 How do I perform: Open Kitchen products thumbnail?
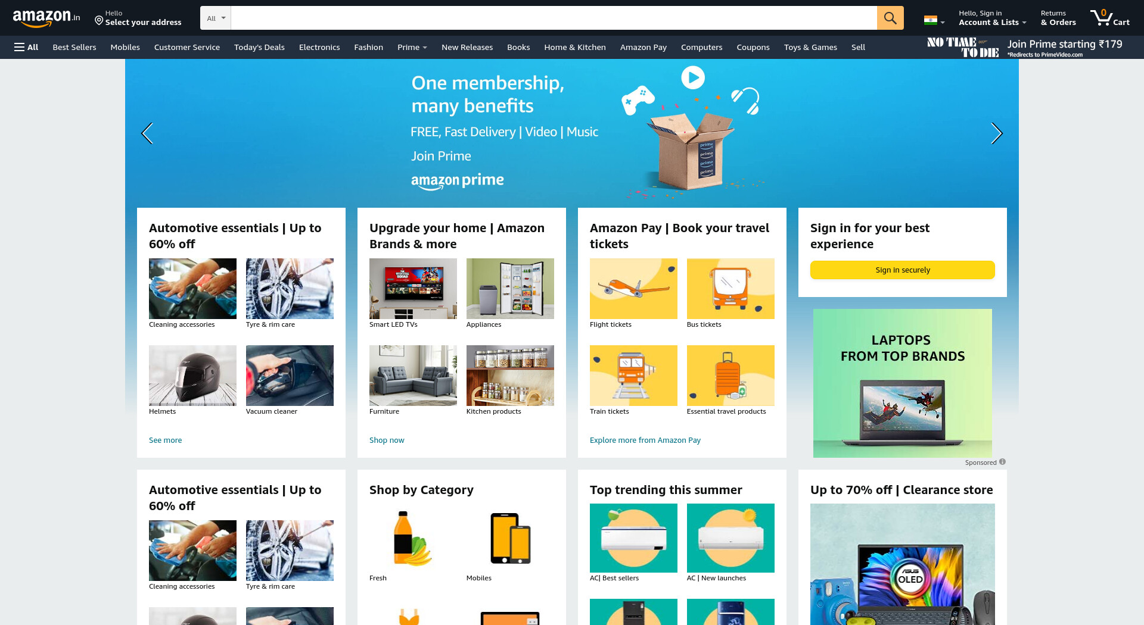pos(510,376)
